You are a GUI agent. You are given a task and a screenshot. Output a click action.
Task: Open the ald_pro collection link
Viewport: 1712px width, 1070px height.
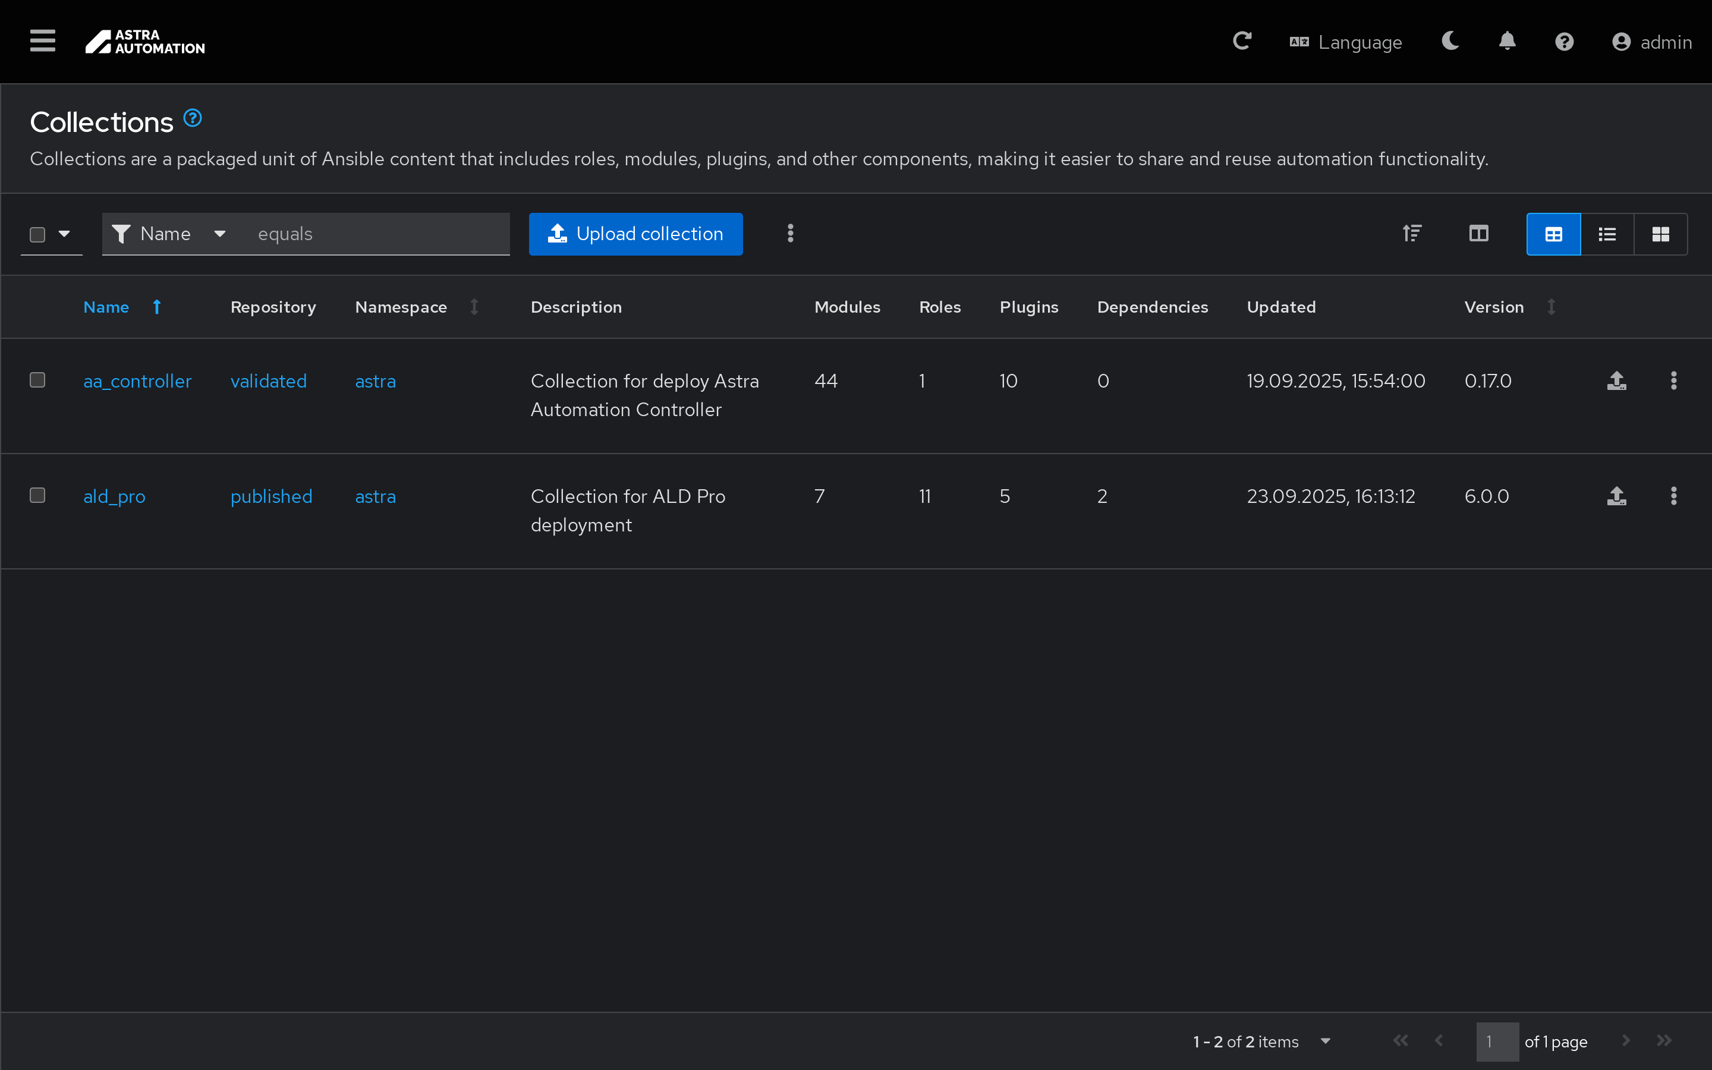(114, 496)
